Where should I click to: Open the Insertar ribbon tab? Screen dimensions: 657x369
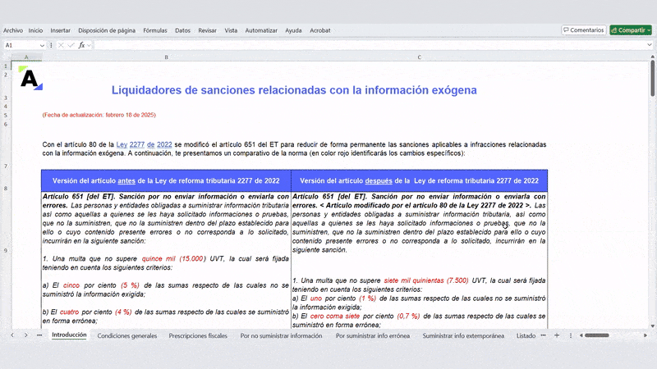pos(60,30)
